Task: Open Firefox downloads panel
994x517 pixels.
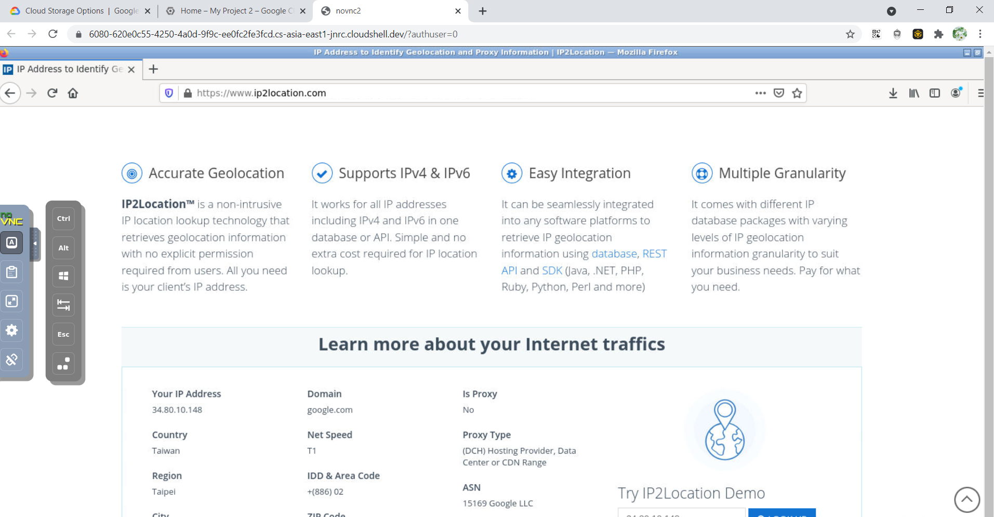Action: (x=893, y=93)
